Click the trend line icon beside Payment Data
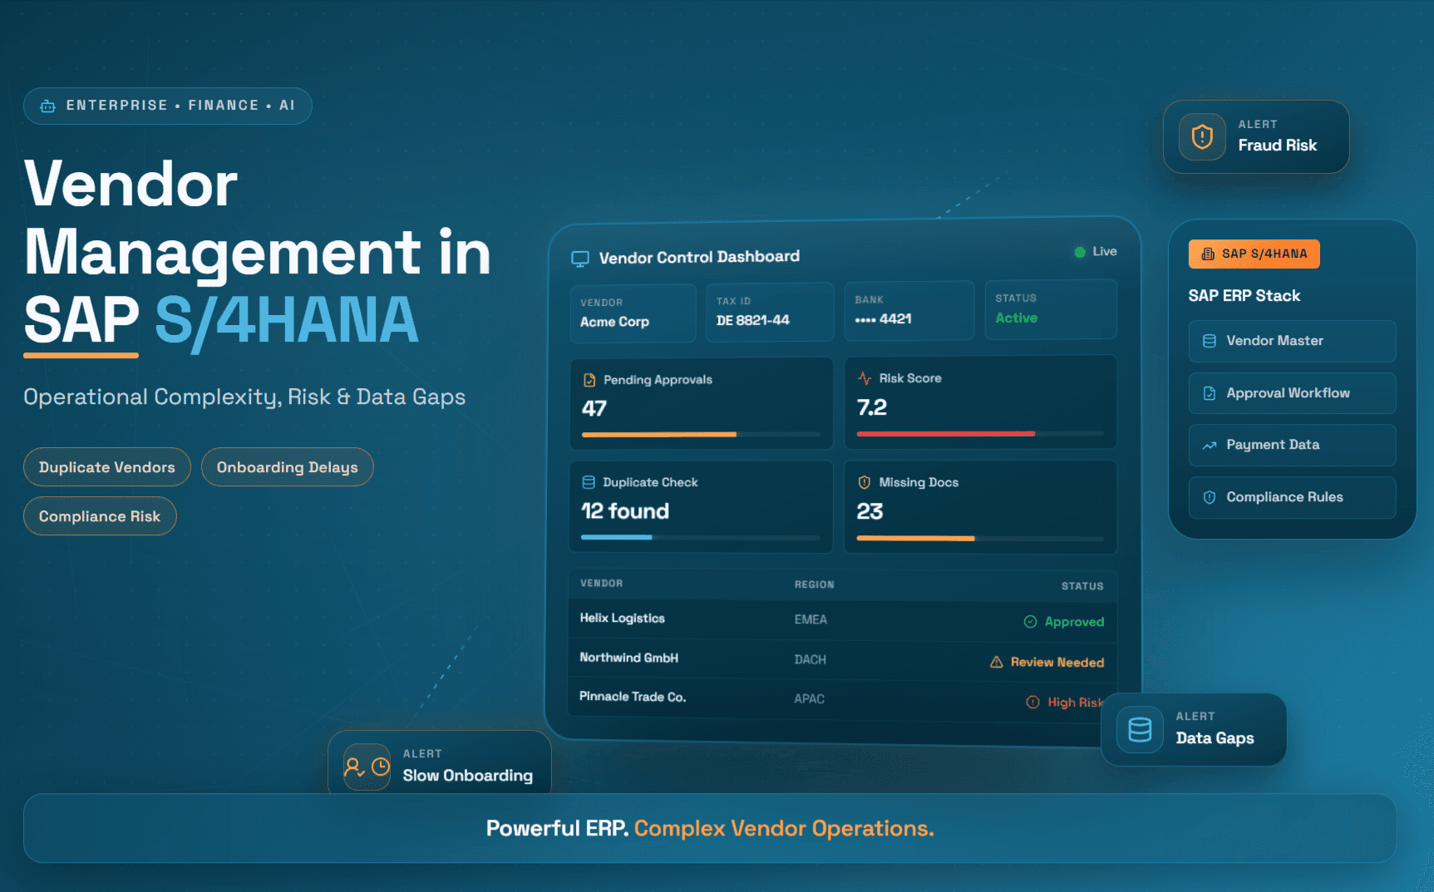The image size is (1434, 892). click(1210, 446)
